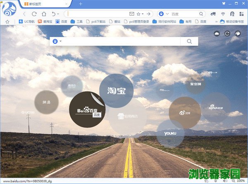
Task: Click the ad-block extension icon
Action: pyautogui.click(x=232, y=14)
